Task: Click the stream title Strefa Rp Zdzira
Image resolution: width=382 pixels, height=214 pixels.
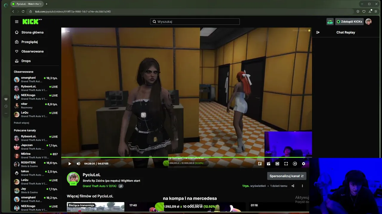Action: (x=111, y=181)
